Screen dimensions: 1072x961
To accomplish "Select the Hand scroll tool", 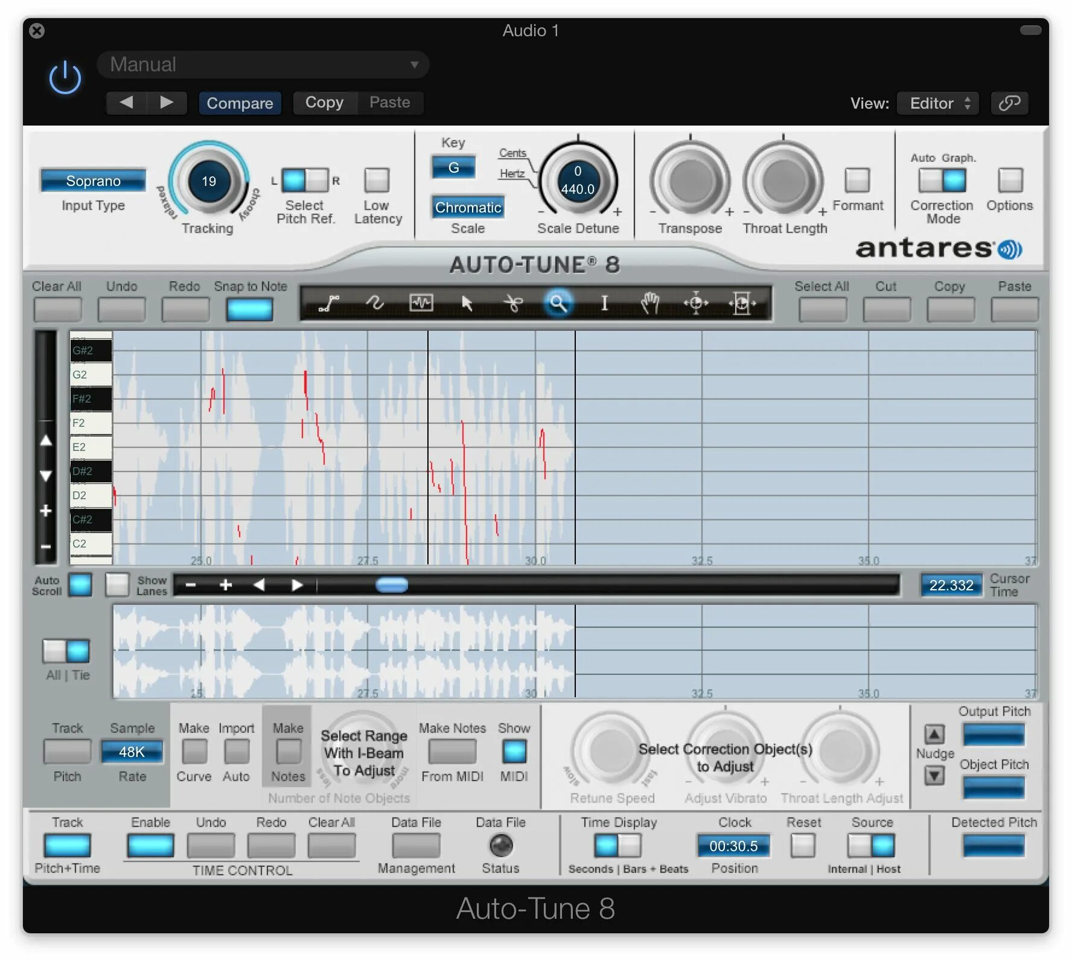I will click(x=650, y=302).
